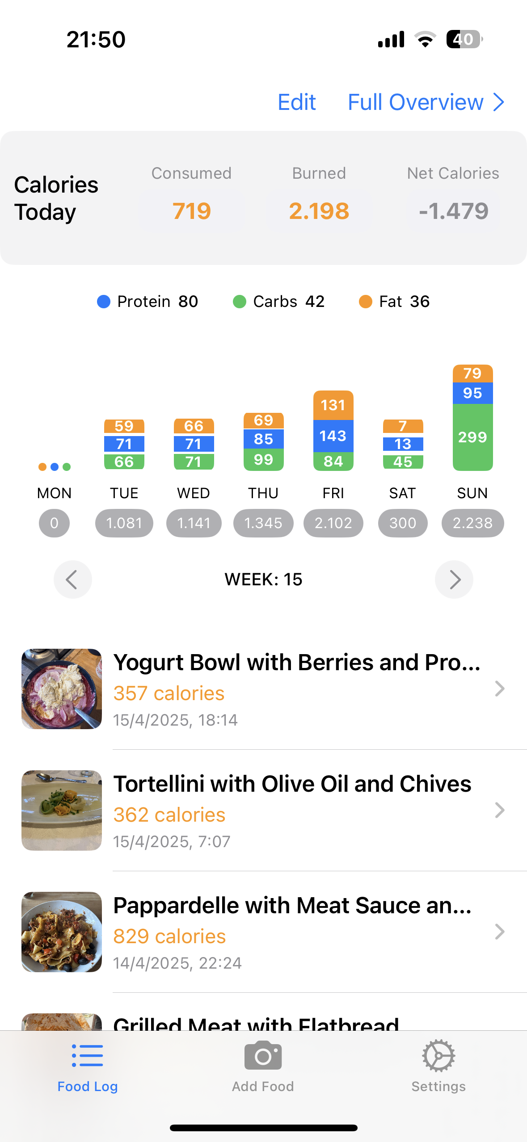Select the Friday 2.102 calorie pill
Screen dimensions: 527x1142
click(333, 523)
